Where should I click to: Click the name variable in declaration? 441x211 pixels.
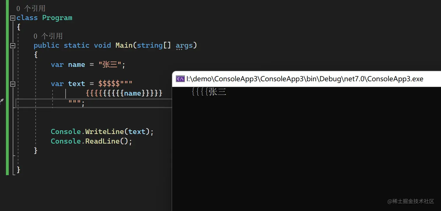76,65
